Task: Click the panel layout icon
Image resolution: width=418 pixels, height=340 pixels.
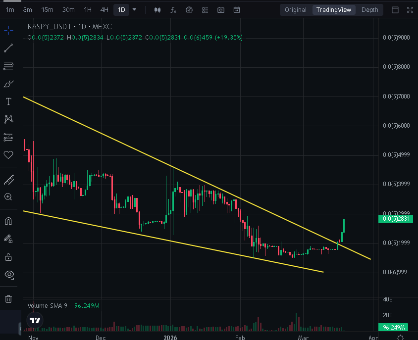Action: click(x=395, y=10)
